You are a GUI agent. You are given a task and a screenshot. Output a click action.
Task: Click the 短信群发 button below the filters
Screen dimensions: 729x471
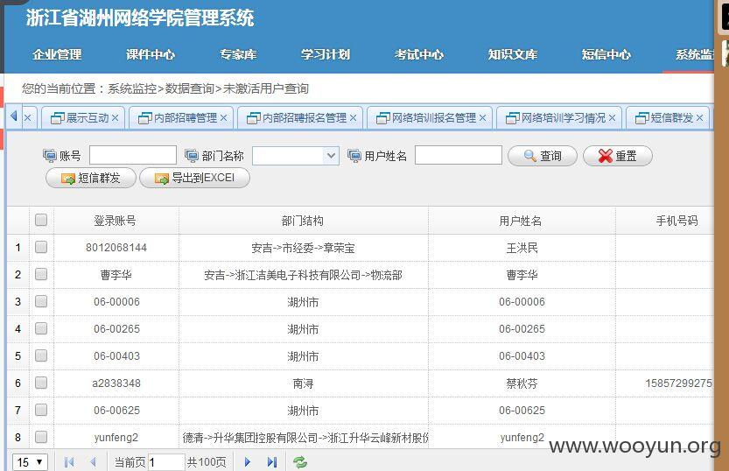pyautogui.click(x=91, y=178)
